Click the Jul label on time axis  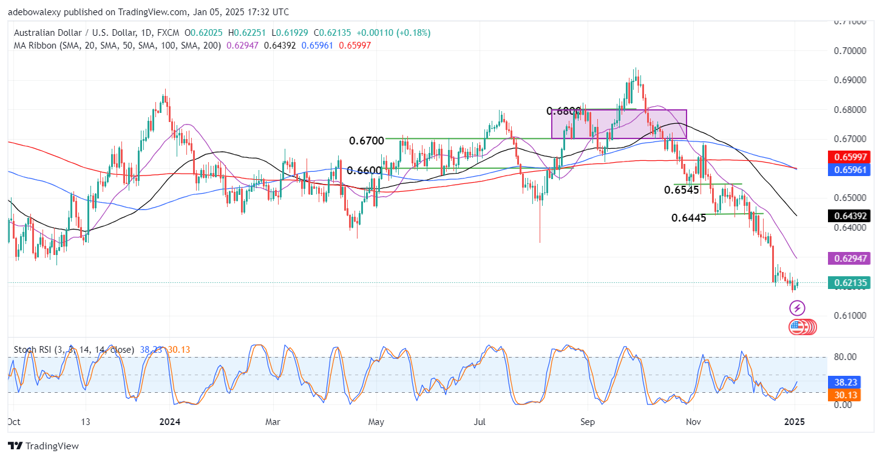(480, 421)
